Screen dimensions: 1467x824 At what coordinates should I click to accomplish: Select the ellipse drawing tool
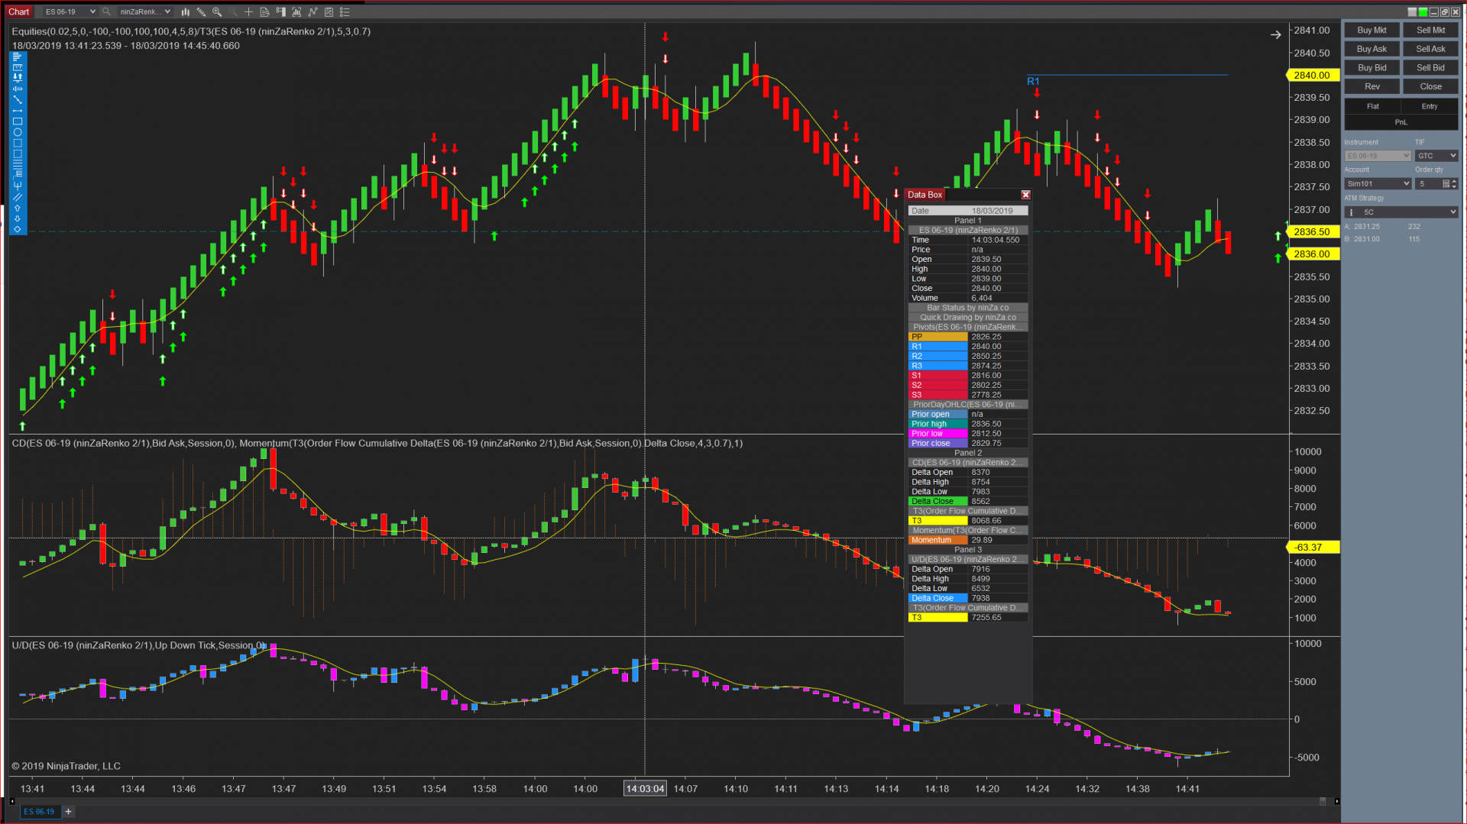pyautogui.click(x=18, y=132)
